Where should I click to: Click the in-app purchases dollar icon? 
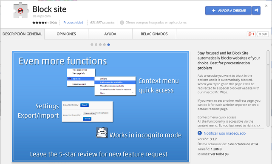point(122,23)
